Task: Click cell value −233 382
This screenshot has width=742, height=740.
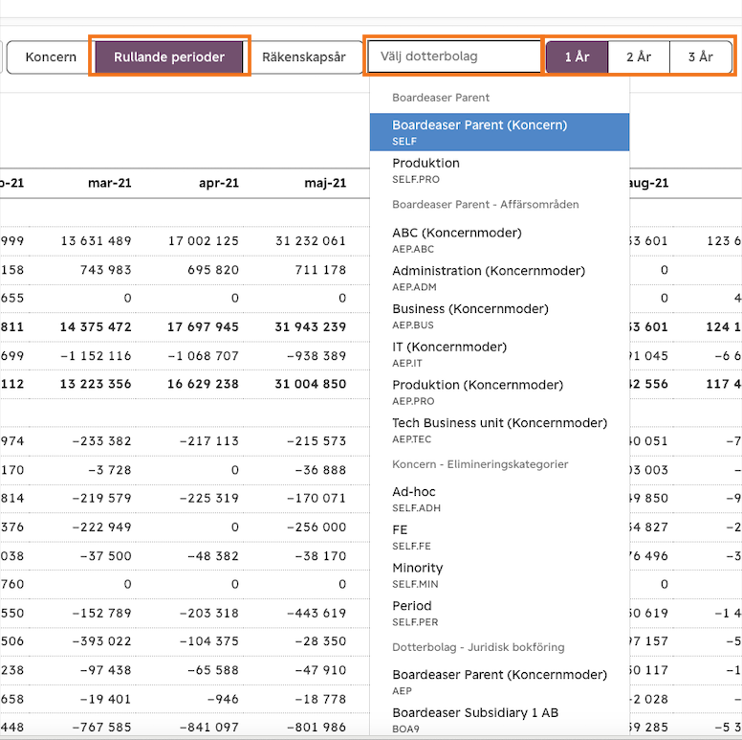Action: click(x=101, y=441)
